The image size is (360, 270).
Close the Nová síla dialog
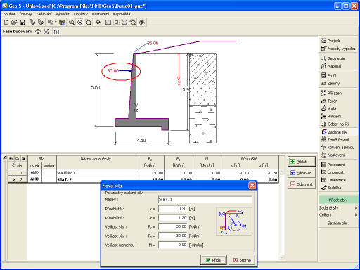252,186
